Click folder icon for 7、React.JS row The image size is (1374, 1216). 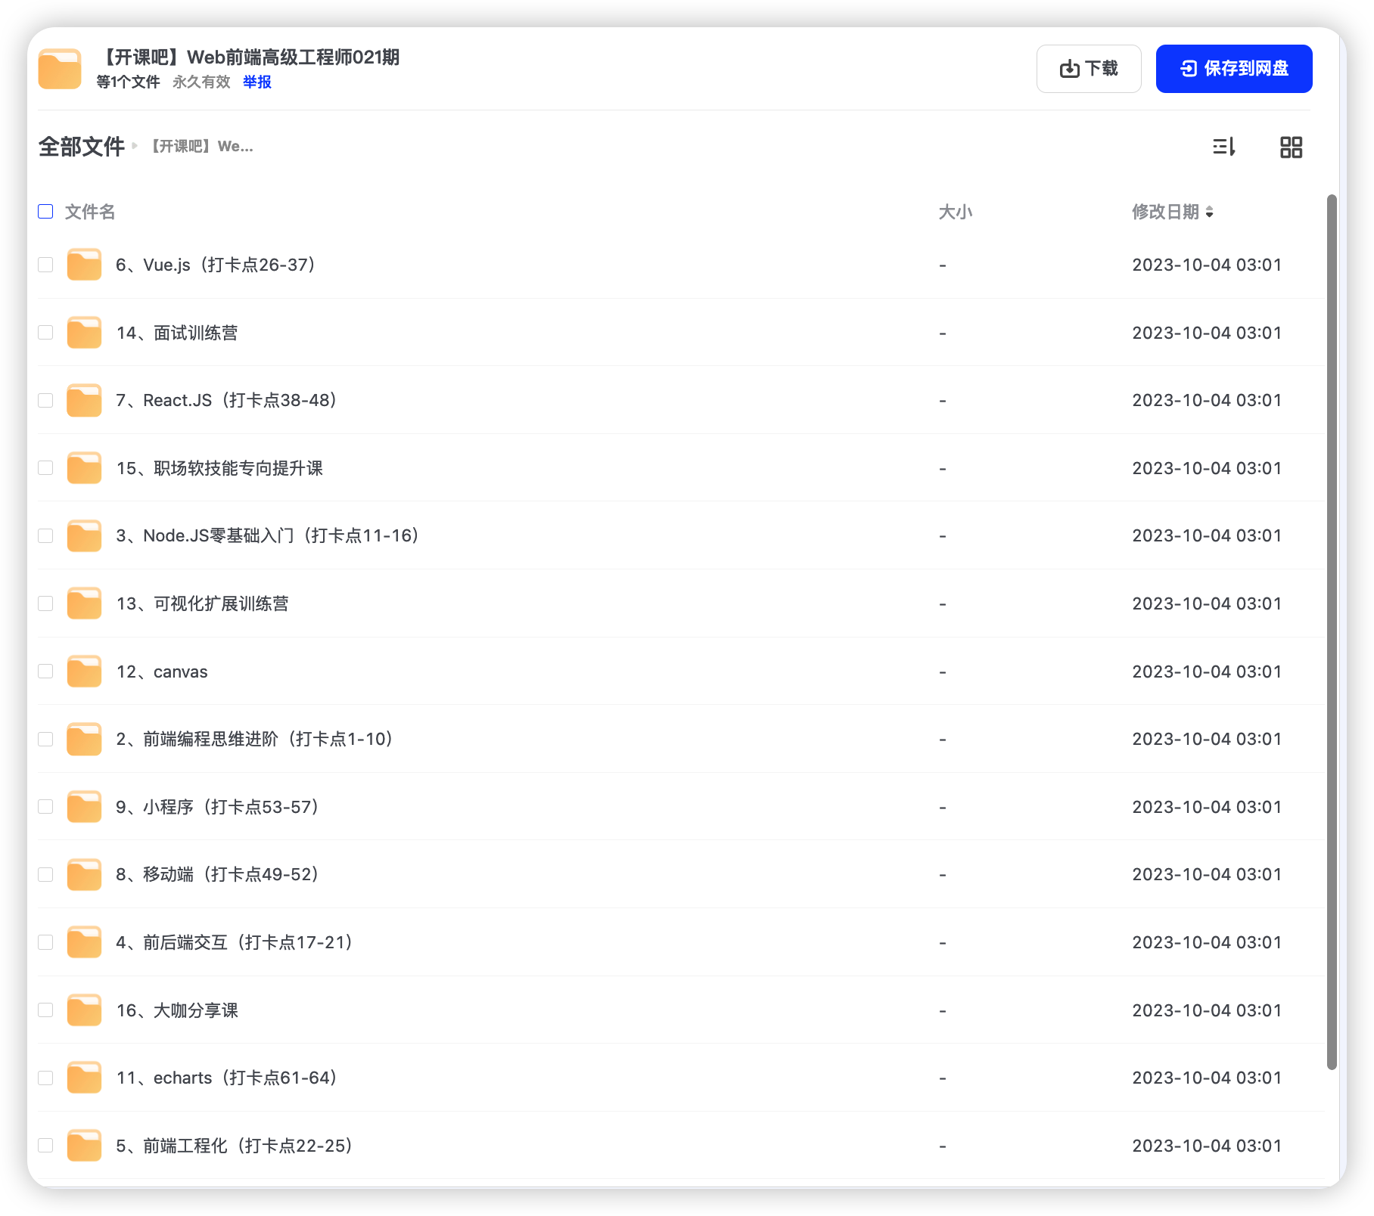pyautogui.click(x=84, y=400)
